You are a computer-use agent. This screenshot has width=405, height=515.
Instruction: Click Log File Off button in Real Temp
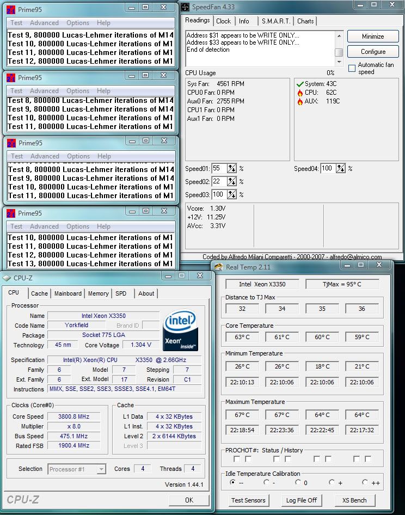coord(301,500)
